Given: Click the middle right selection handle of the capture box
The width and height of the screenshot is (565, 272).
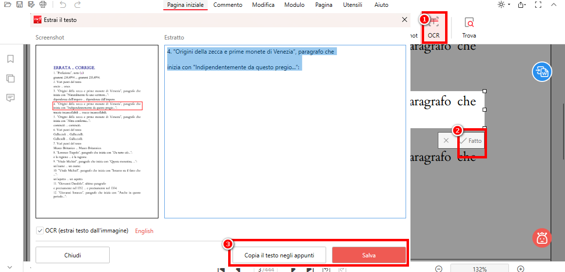Looking at the screenshot, I should pyautogui.click(x=485, y=109).
